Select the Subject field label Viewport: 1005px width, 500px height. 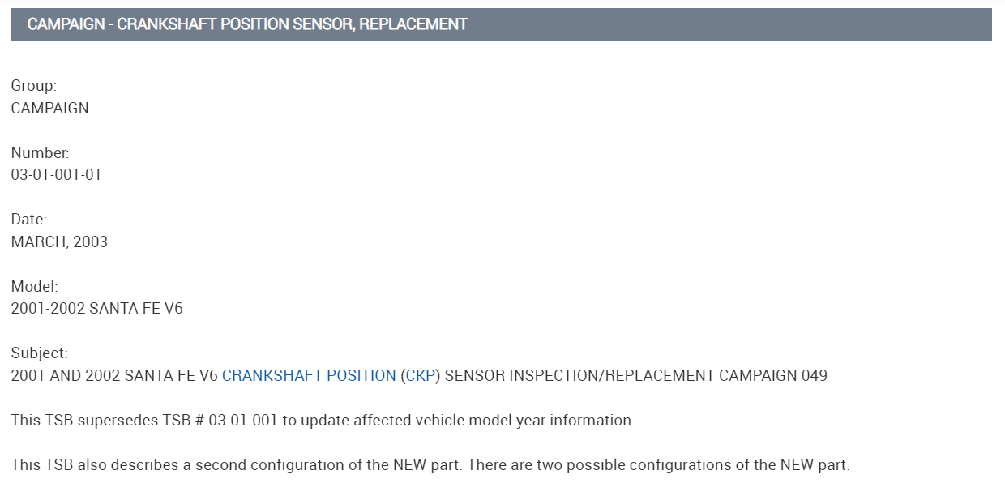pyautogui.click(x=40, y=353)
